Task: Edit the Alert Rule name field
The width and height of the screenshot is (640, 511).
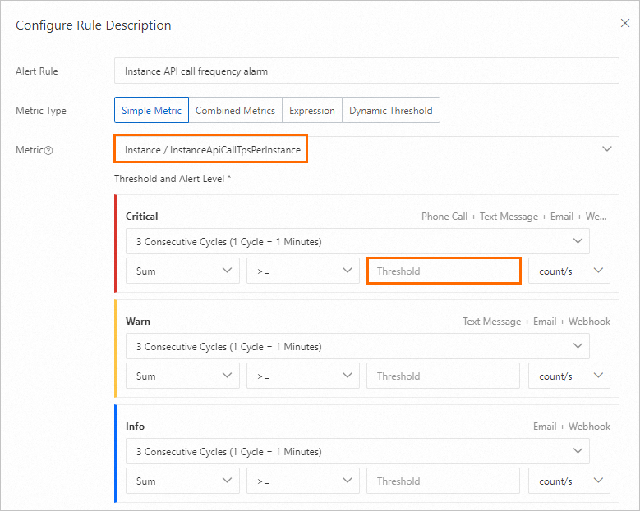Action: click(366, 71)
